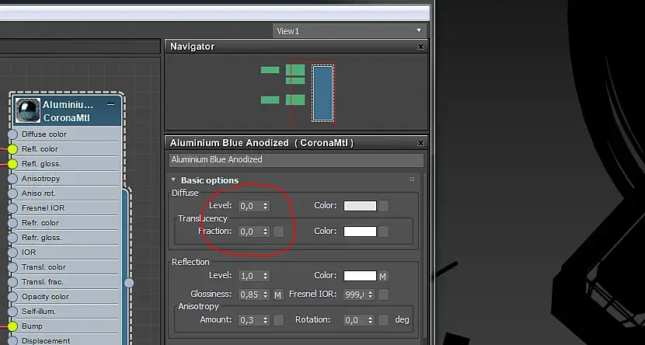The height and width of the screenshot is (345, 645).
Task: Click the Diffuse Level spinner arrows
Action: tap(265, 206)
